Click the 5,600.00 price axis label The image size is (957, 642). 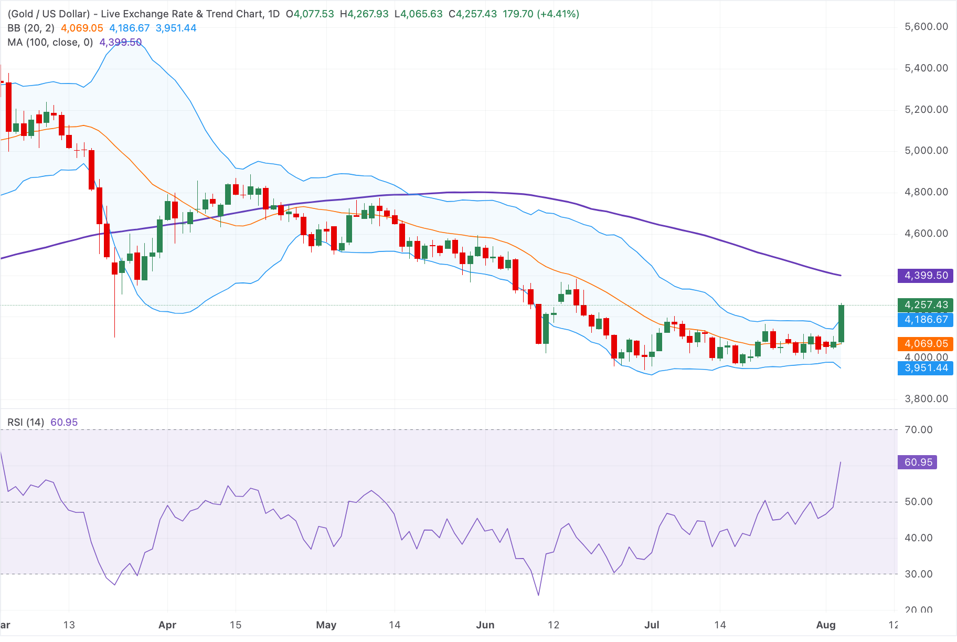(x=926, y=27)
